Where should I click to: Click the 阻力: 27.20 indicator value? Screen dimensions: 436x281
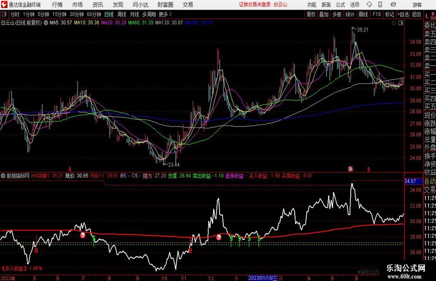point(154,176)
